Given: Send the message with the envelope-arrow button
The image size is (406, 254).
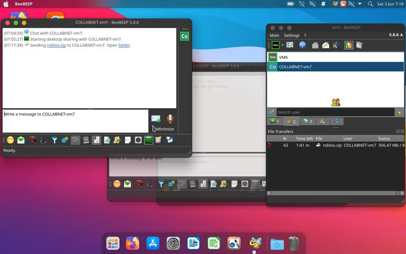Looking at the screenshot, I should [x=156, y=119].
